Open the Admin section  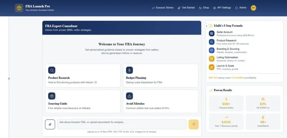[x=241, y=8]
